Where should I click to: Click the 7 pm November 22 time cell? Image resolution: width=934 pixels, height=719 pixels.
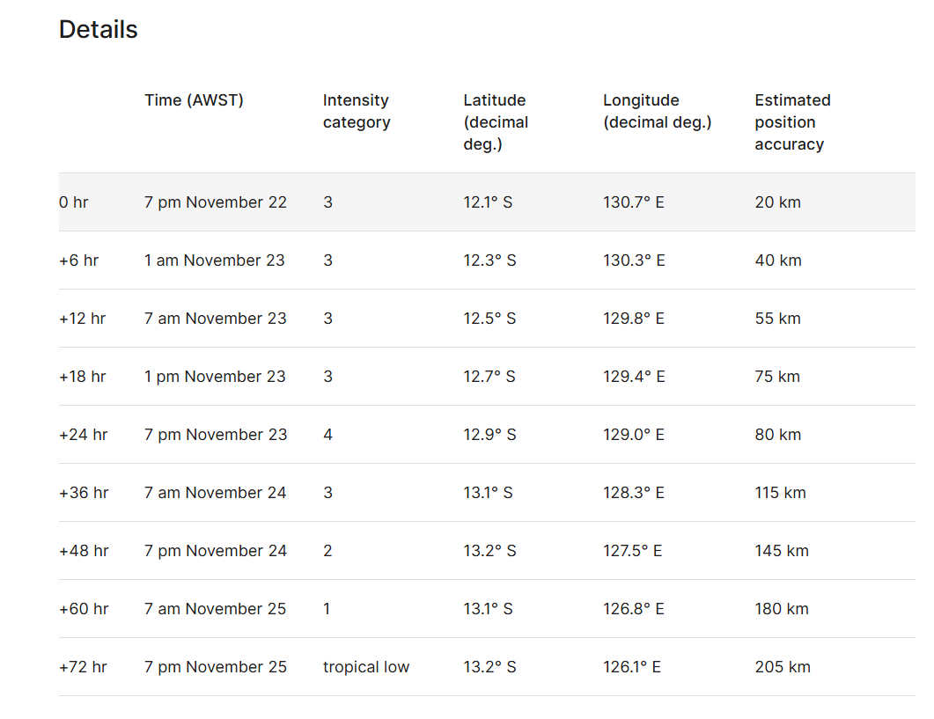216,202
